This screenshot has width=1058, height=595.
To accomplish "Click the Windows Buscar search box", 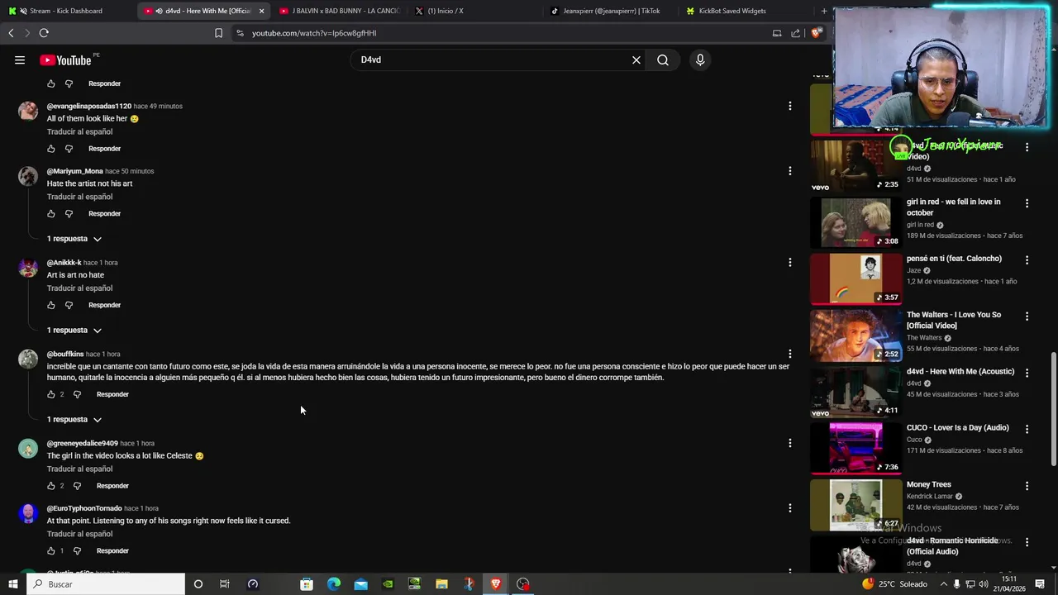I will click(x=106, y=584).
